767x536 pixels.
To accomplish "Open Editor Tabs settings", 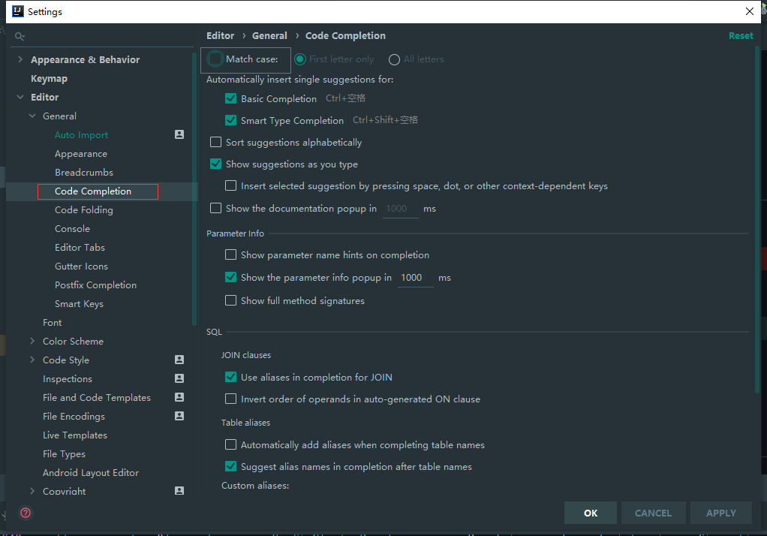I will click(x=80, y=247).
